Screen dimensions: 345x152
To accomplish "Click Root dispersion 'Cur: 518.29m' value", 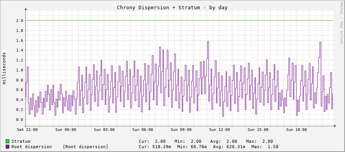I will (x=155, y=147).
